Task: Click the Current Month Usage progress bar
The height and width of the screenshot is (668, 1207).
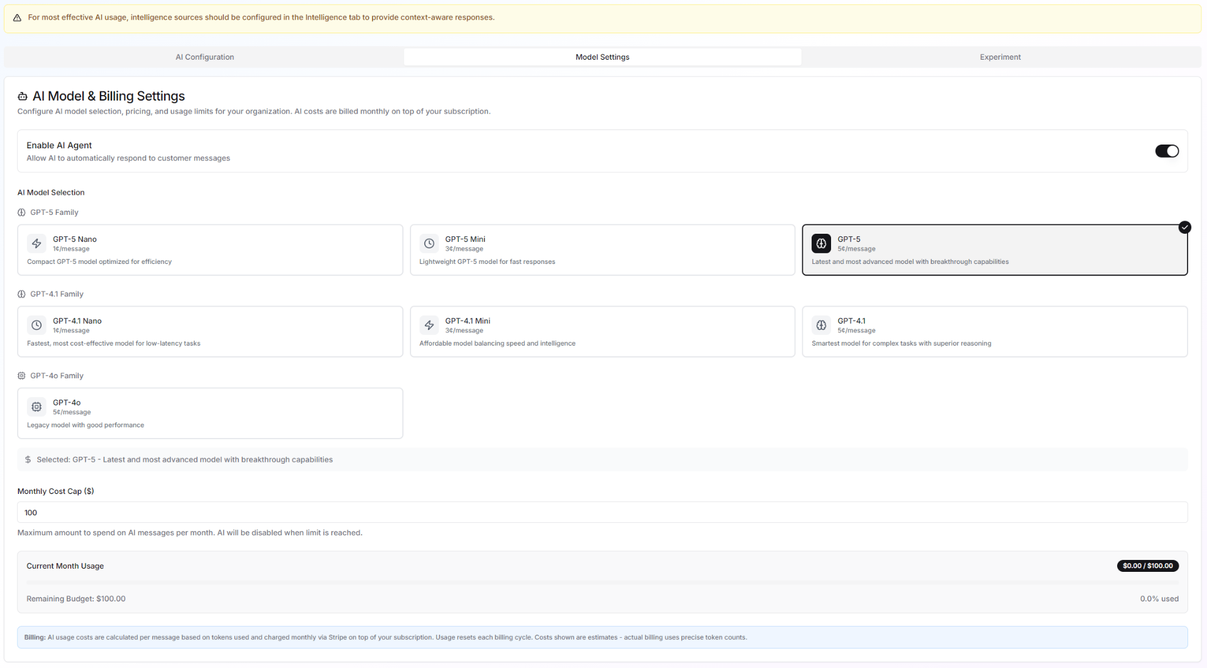Action: click(x=602, y=583)
